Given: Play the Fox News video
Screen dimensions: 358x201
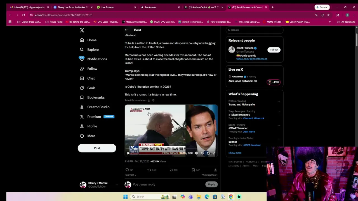Looking at the screenshot, I should click(x=128, y=153).
